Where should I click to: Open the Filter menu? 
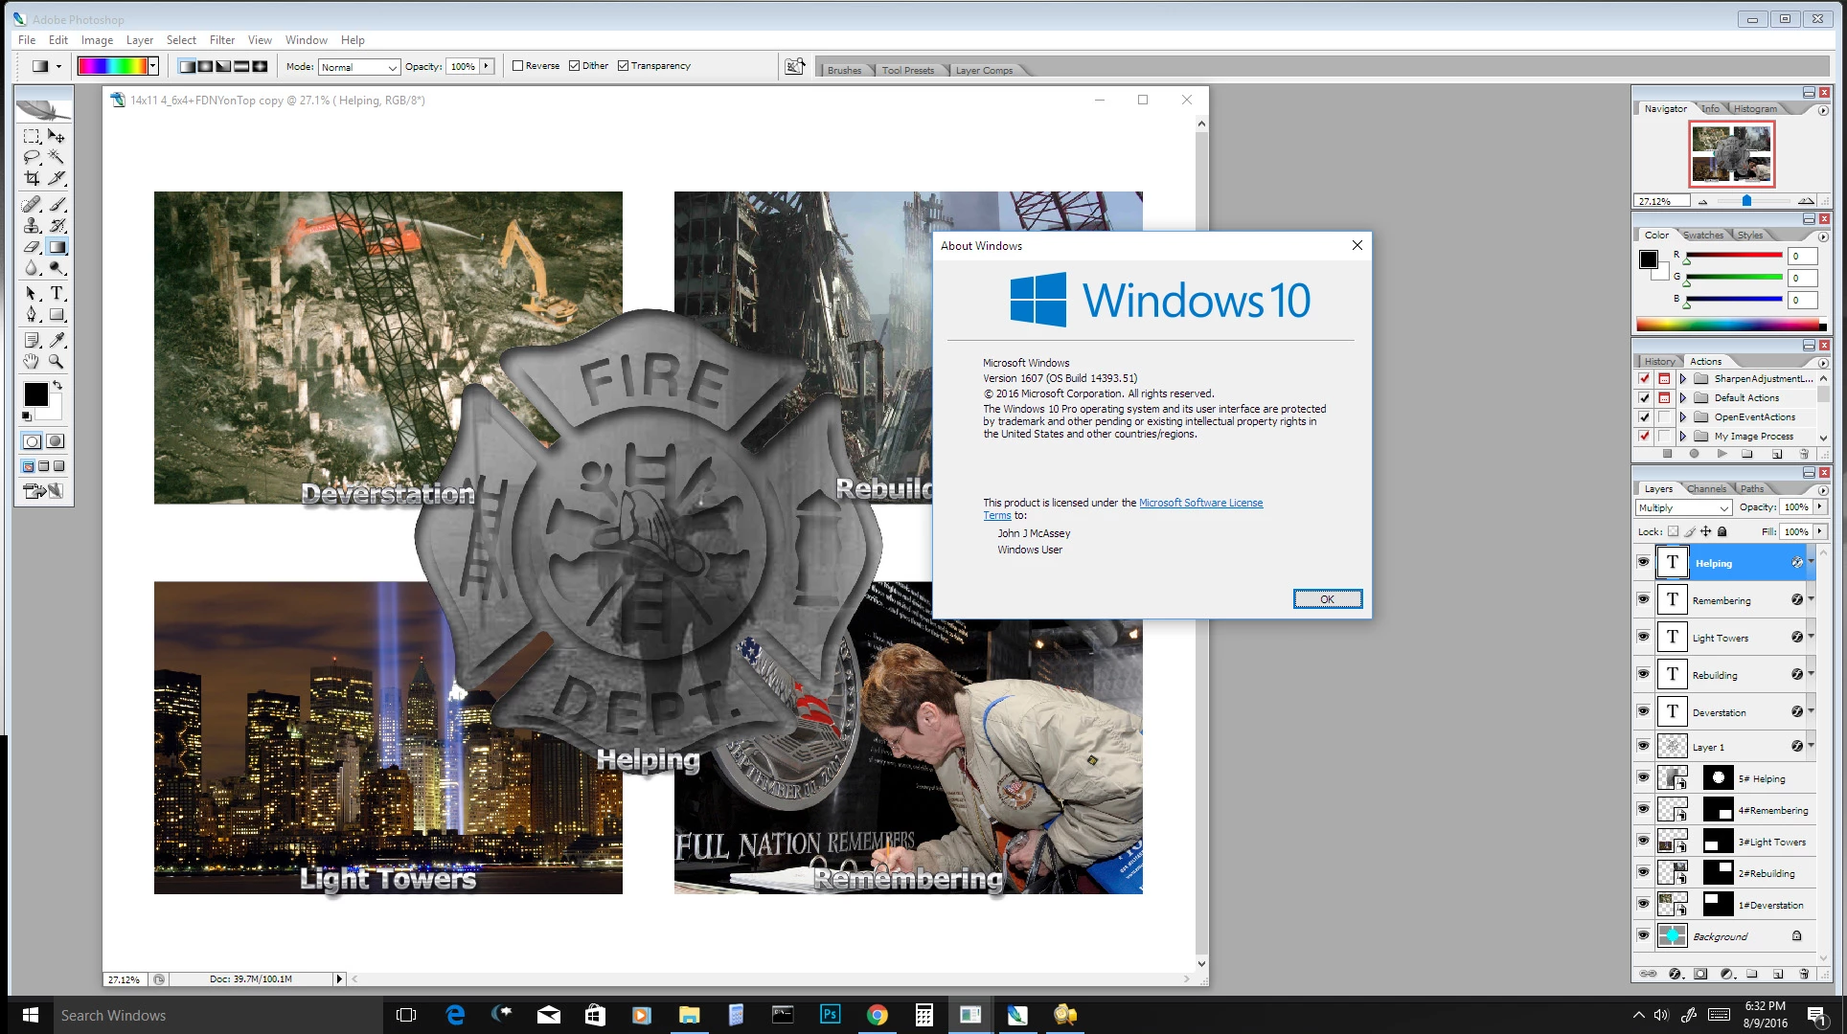[222, 40]
